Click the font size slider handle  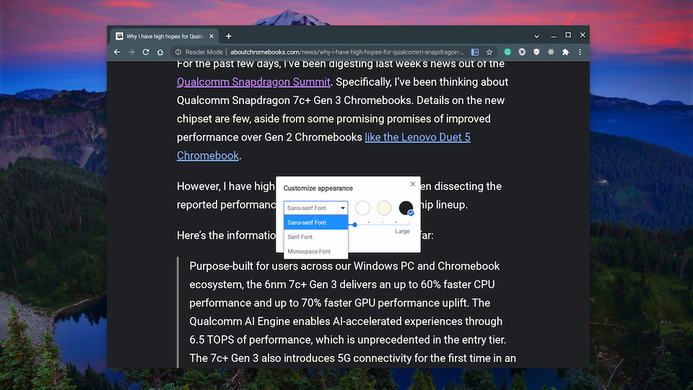[354, 225]
